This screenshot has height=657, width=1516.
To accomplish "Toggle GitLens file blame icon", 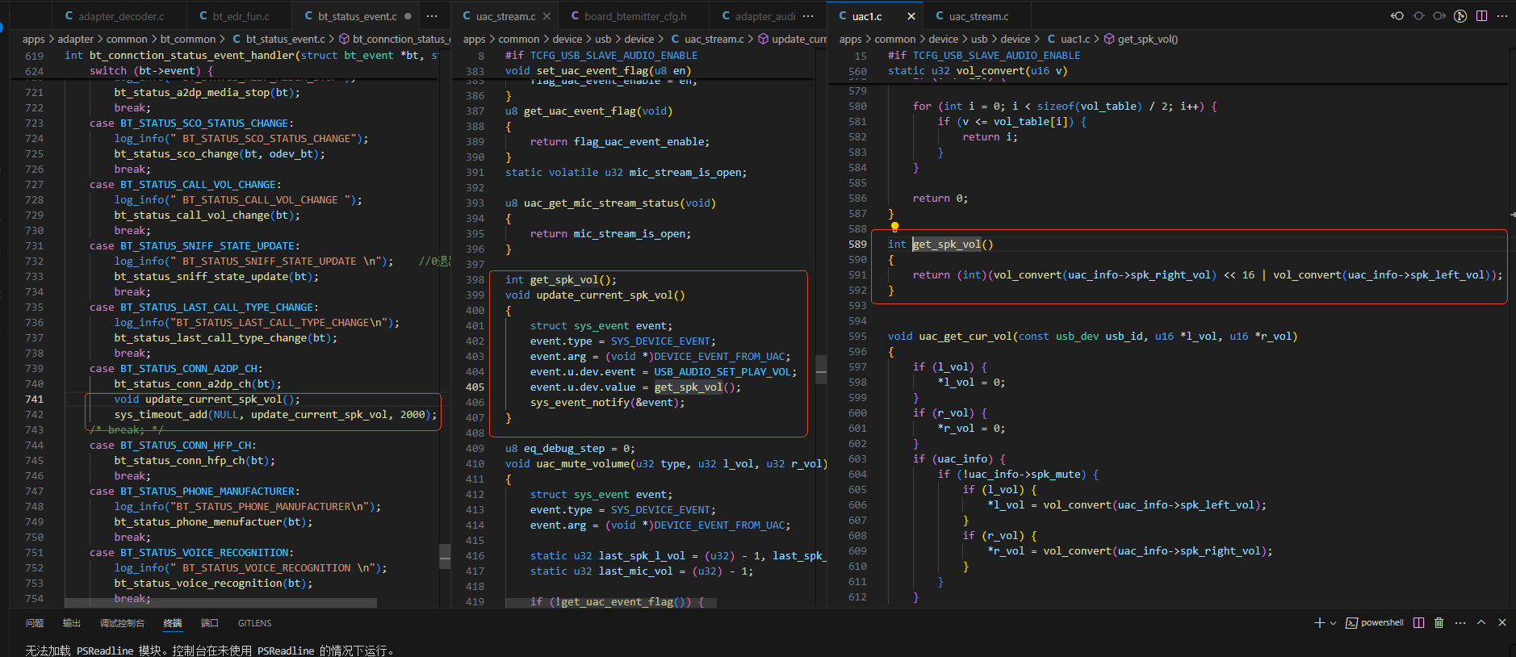I will tap(1460, 16).
